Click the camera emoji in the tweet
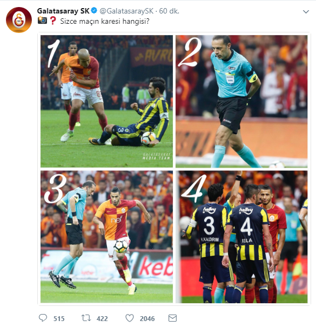This screenshot has height=327, width=316. pos(42,21)
